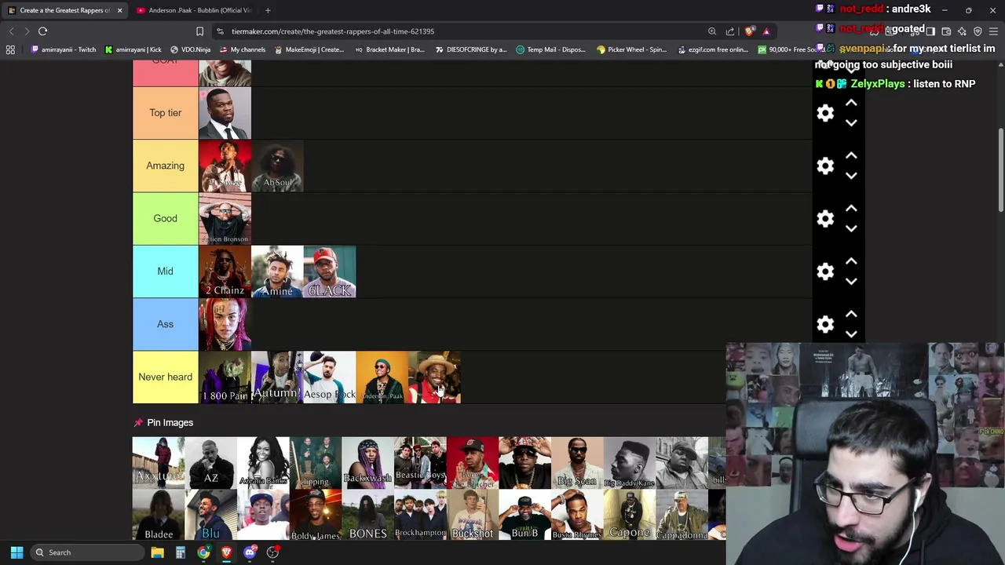Viewport: 1005px width, 565px height.
Task: Reload the current page
Action: point(43,31)
